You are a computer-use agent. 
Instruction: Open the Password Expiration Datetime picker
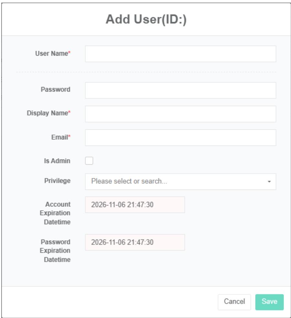tap(135, 242)
